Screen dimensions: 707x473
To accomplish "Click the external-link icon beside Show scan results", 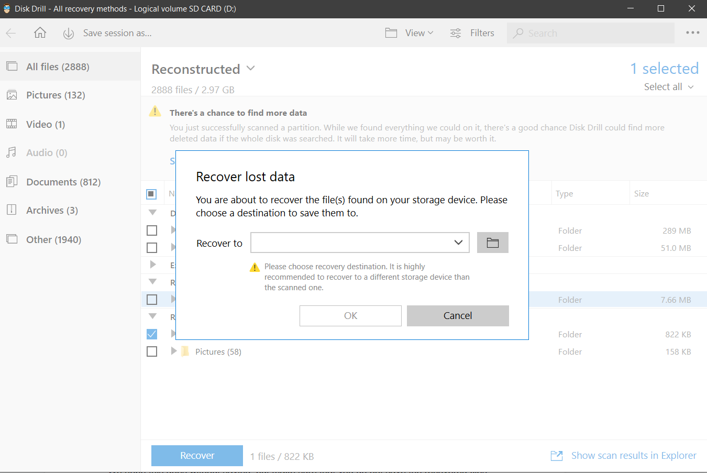I will 557,456.
